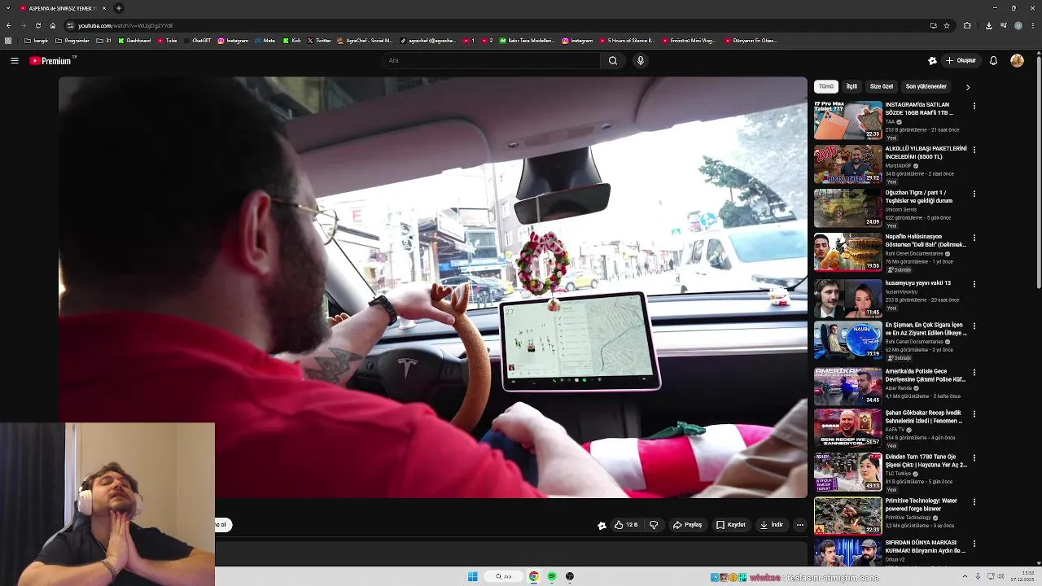1042x586 pixels.
Task: Click the Paylaş share button
Action: 687,525
